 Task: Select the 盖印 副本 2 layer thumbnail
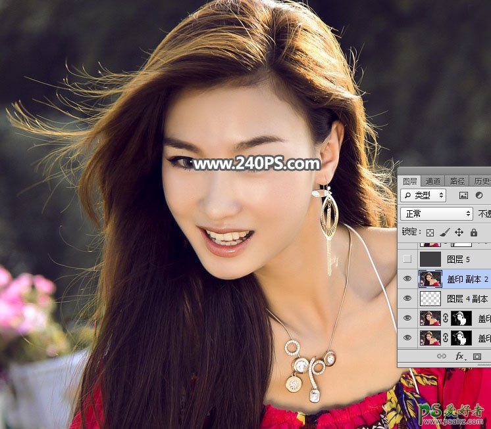[430, 279]
